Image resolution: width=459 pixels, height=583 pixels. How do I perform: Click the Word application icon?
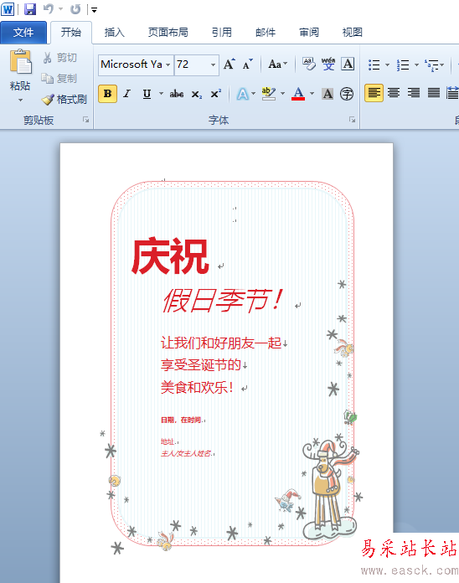8,9
